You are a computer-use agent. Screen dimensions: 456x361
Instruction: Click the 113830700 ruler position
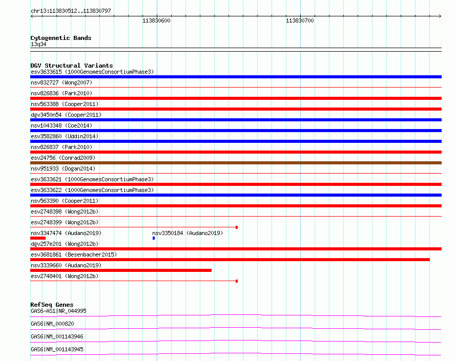[300, 20]
